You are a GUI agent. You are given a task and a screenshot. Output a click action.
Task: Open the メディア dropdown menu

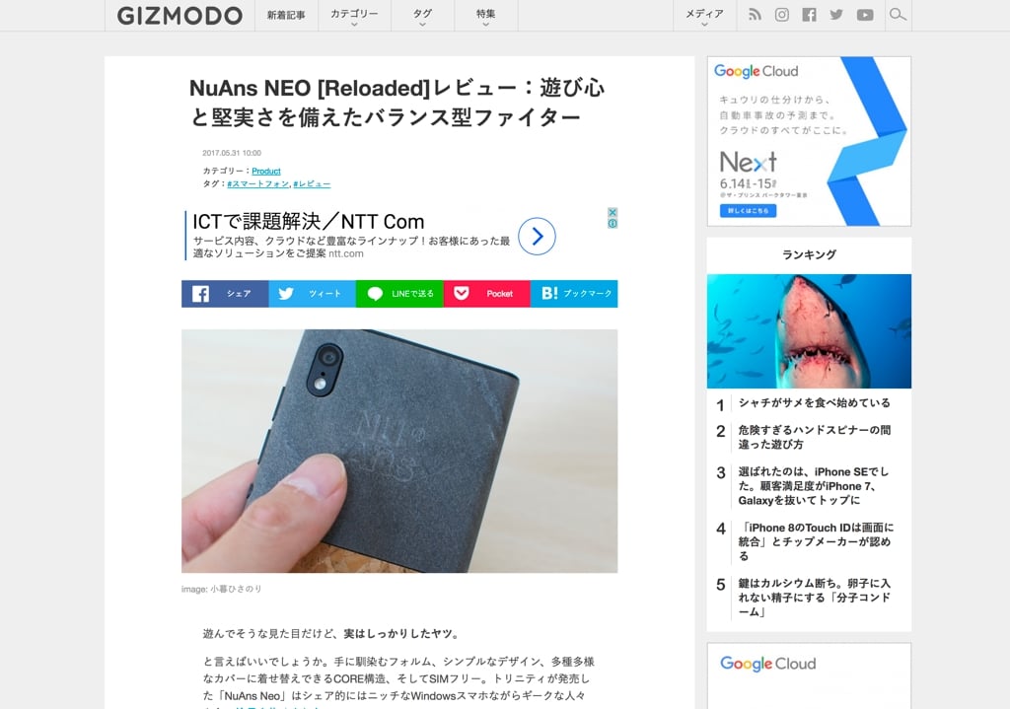pos(704,16)
